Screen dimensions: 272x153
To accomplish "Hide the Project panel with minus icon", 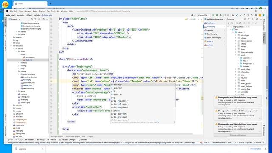I will (x=47, y=19).
